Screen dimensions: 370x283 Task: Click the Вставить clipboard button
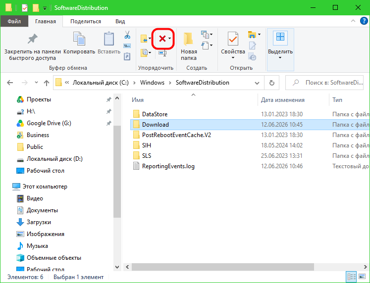109,44
